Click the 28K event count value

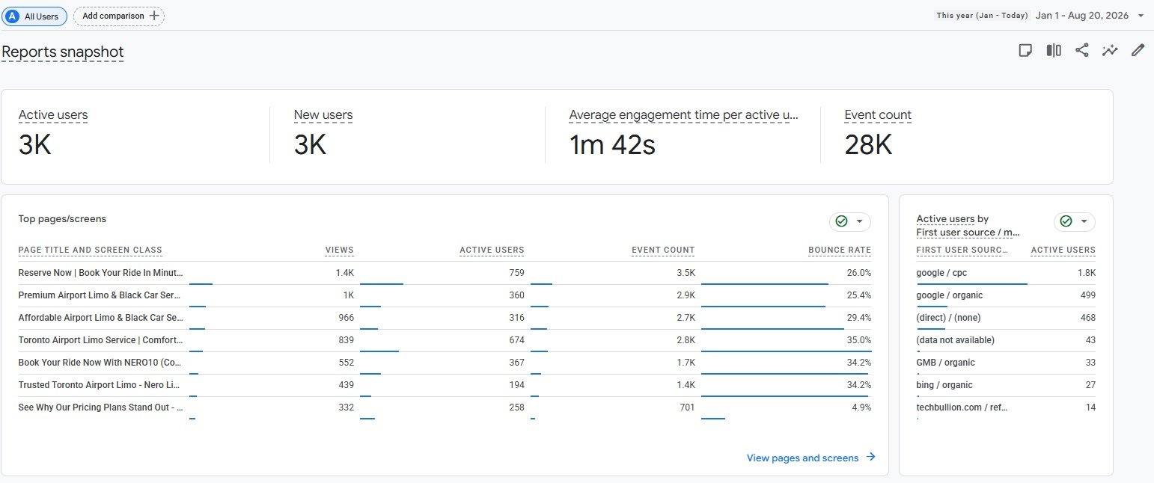(x=868, y=145)
